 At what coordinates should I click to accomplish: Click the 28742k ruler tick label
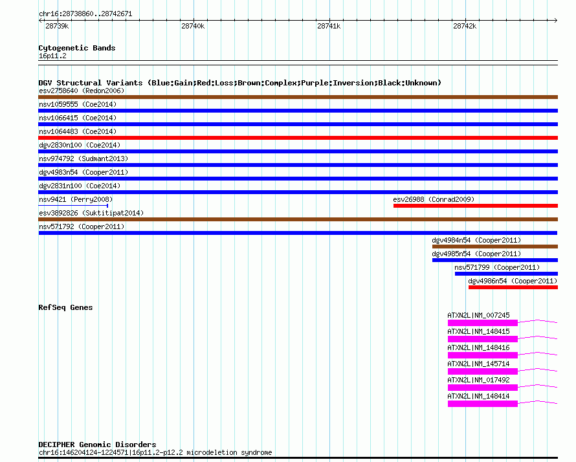point(465,26)
